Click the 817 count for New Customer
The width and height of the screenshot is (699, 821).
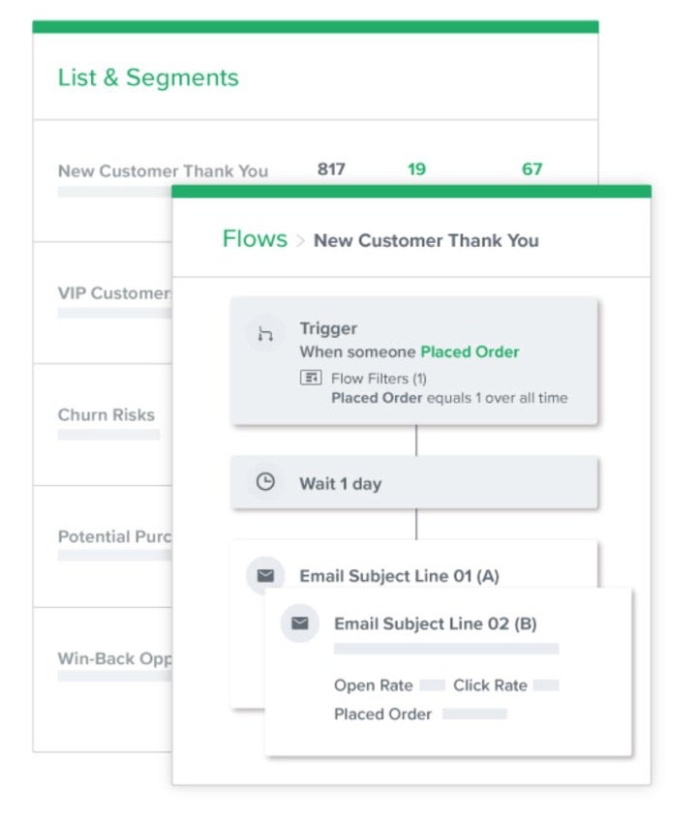click(x=331, y=168)
